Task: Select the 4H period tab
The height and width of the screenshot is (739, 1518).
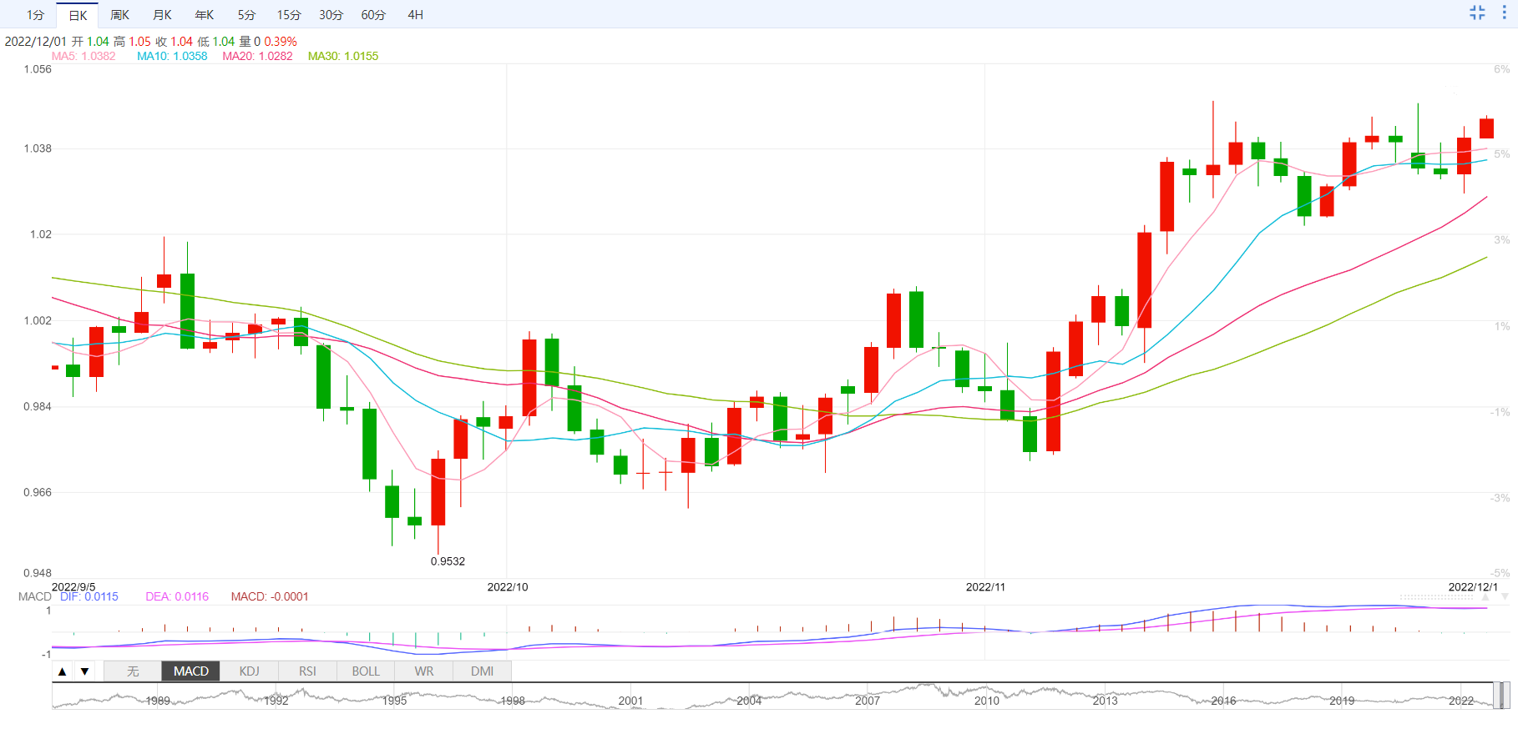Action: click(416, 15)
